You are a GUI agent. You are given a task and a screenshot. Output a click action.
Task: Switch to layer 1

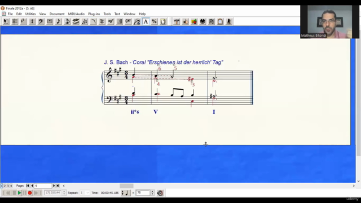click(x=1, y=186)
